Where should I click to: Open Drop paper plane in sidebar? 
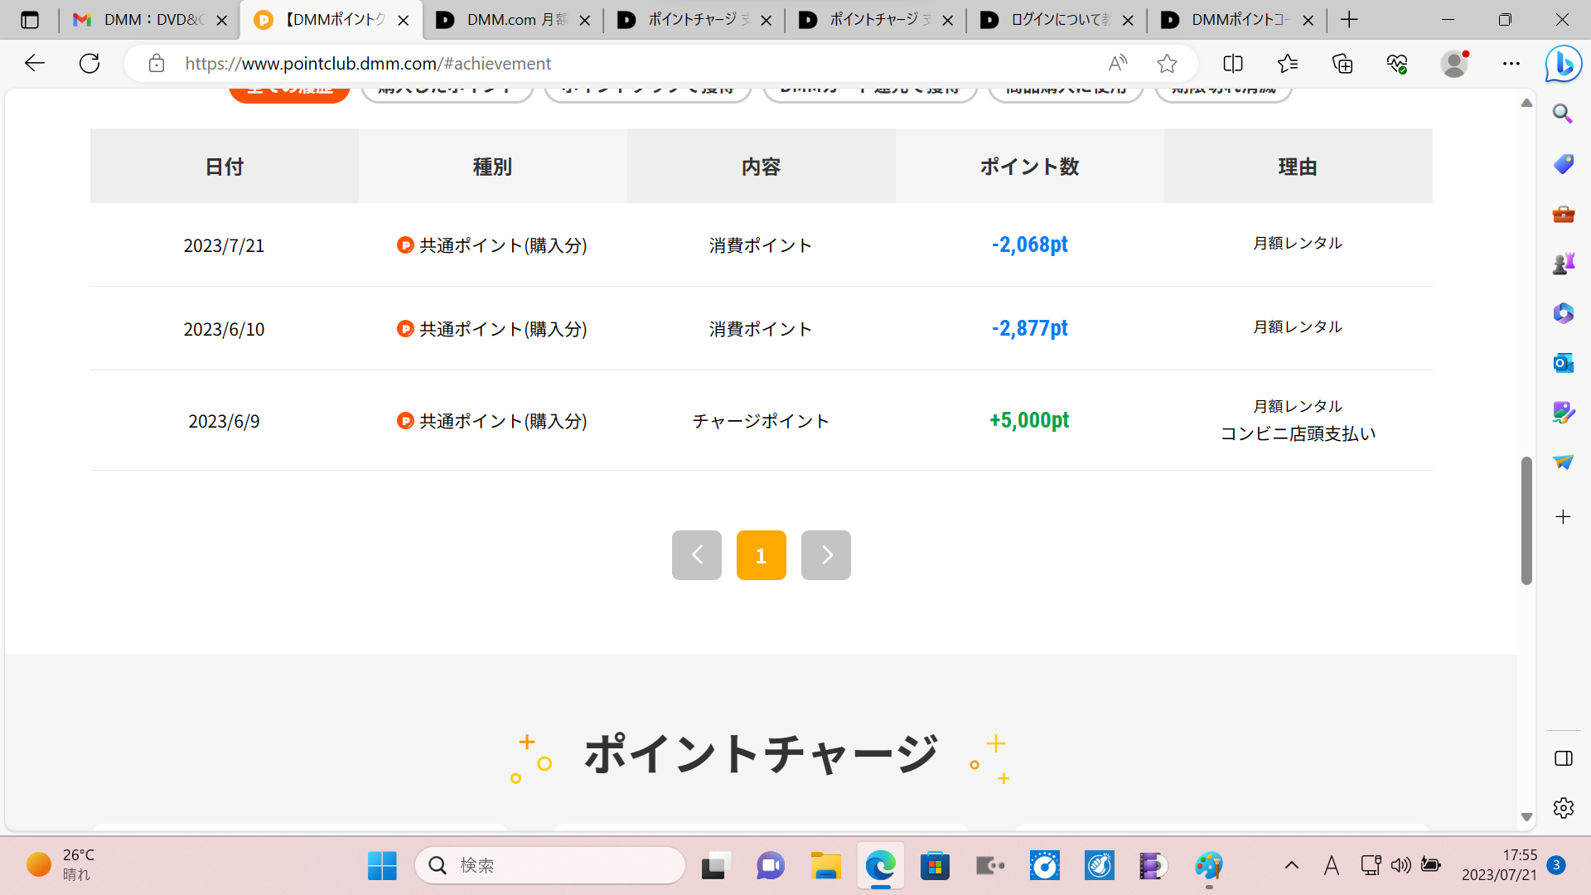pos(1563,462)
